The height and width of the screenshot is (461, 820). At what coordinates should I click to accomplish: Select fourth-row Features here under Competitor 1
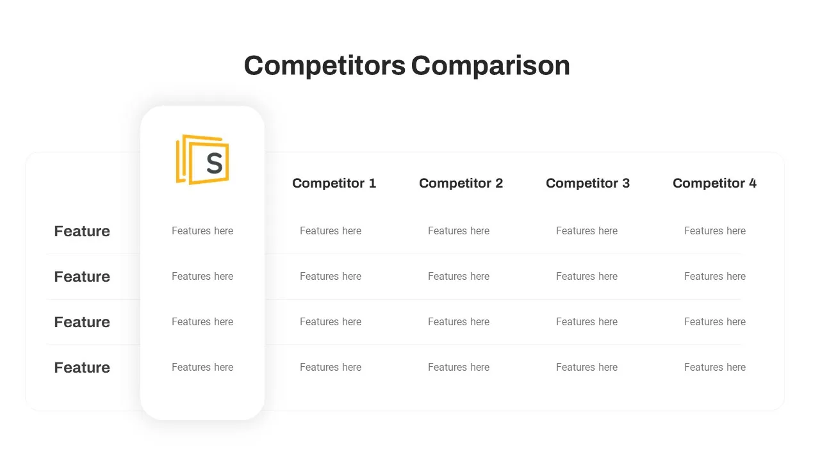(331, 367)
